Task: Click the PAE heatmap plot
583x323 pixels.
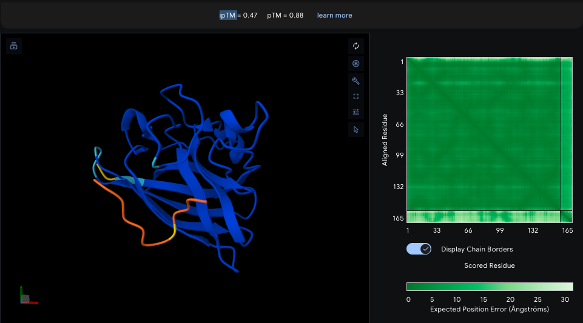Action: pos(490,140)
